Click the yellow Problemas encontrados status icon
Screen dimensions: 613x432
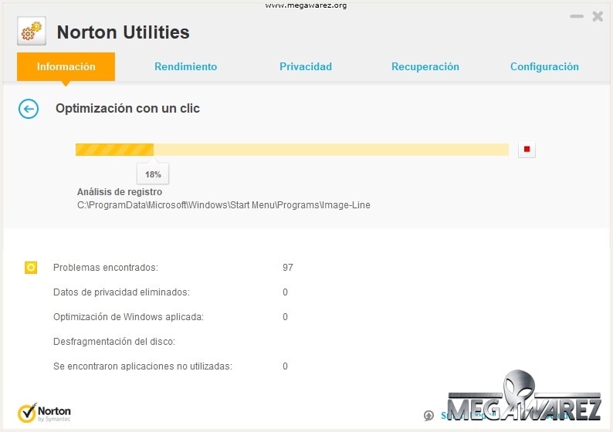tap(31, 268)
